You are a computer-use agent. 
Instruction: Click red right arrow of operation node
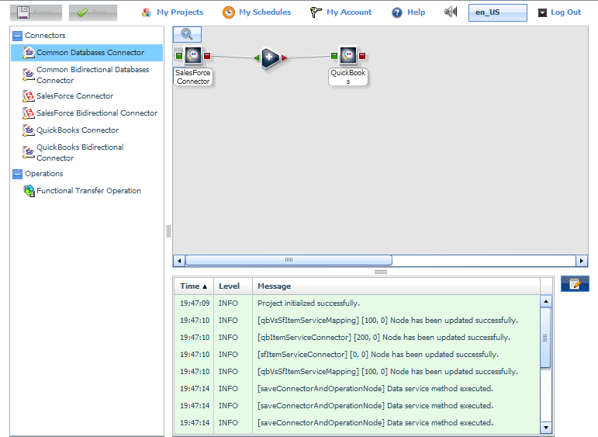pyautogui.click(x=284, y=58)
